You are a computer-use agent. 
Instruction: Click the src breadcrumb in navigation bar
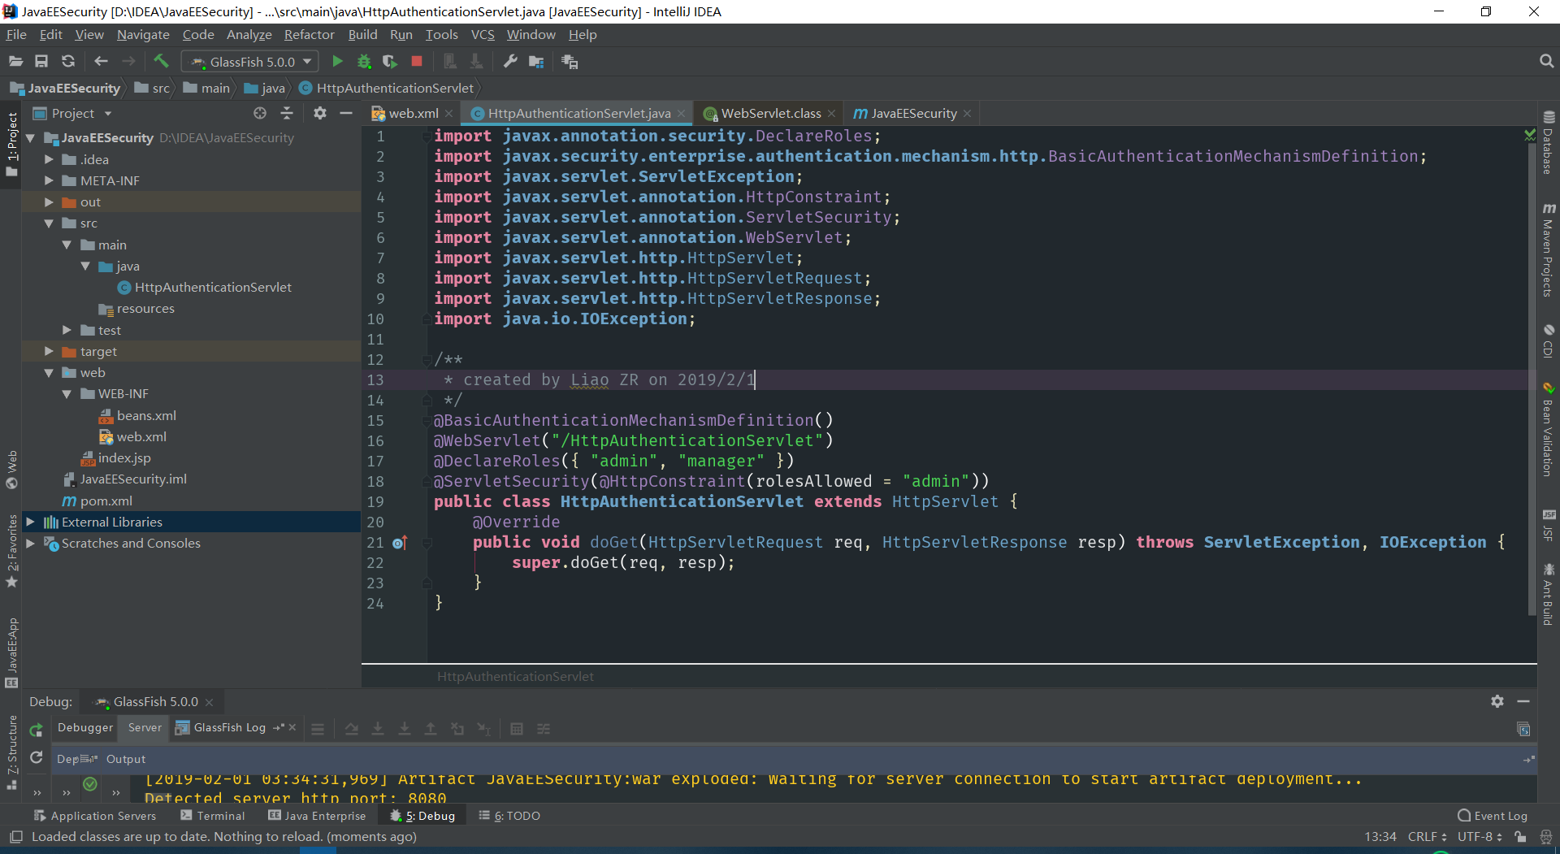tap(153, 88)
